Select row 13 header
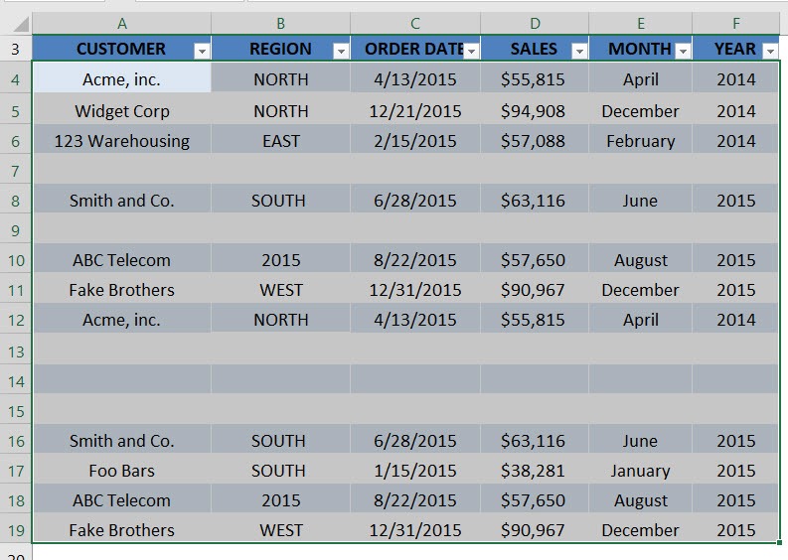This screenshot has height=560, width=788. 16,351
